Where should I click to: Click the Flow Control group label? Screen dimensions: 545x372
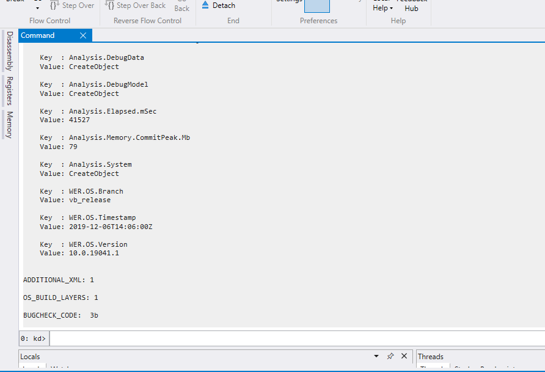click(49, 21)
